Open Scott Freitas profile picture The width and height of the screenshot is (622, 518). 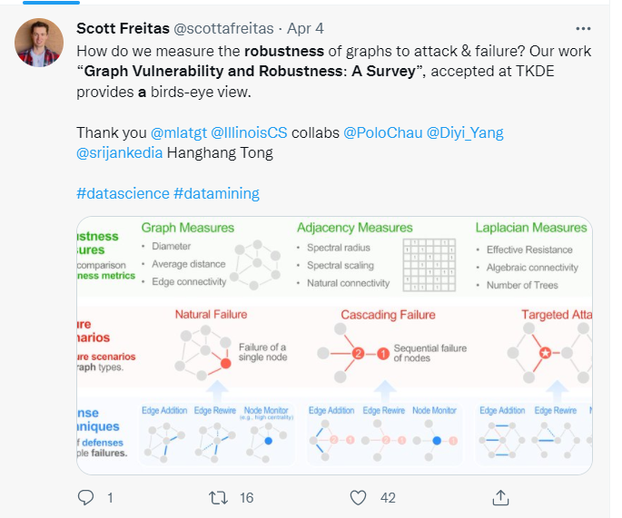click(39, 43)
